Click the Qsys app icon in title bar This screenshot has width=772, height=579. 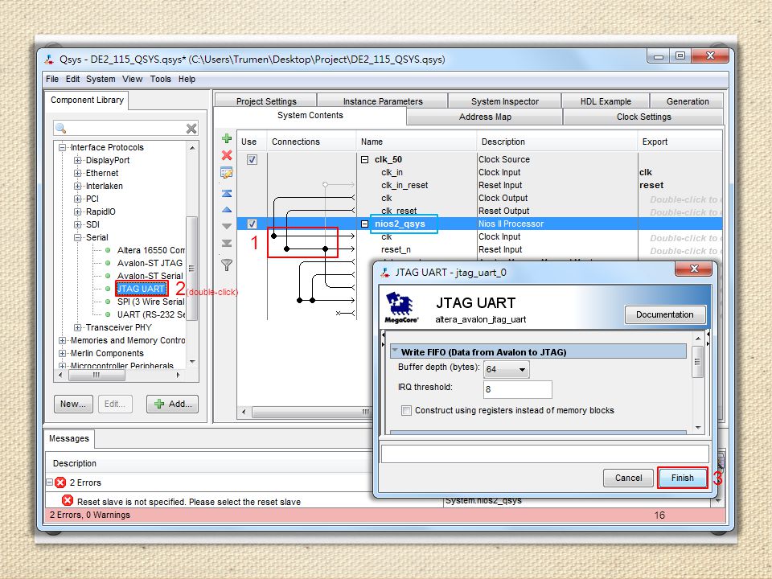click(49, 60)
